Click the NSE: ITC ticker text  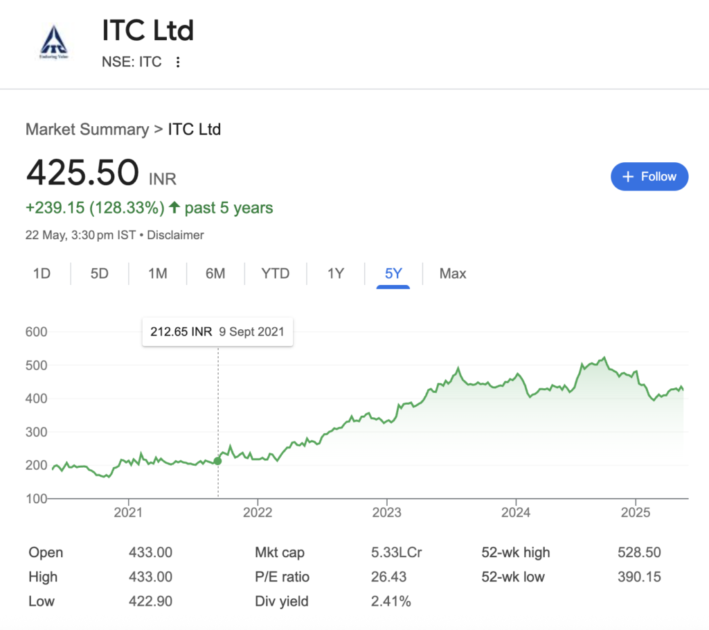click(x=132, y=62)
